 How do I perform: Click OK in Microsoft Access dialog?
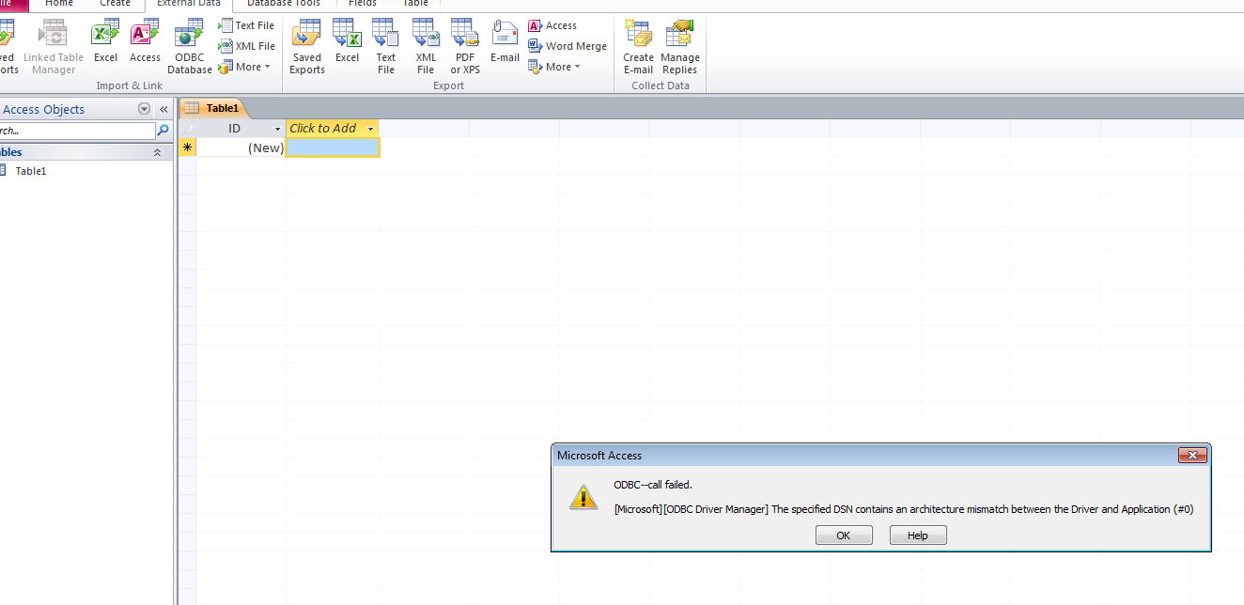(x=844, y=535)
